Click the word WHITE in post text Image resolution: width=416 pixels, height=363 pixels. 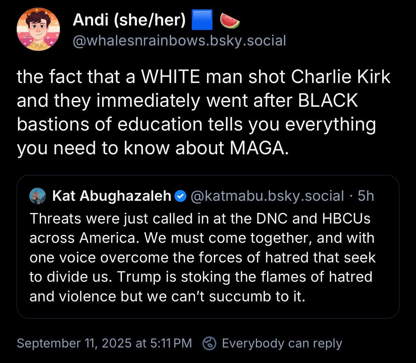point(170,76)
